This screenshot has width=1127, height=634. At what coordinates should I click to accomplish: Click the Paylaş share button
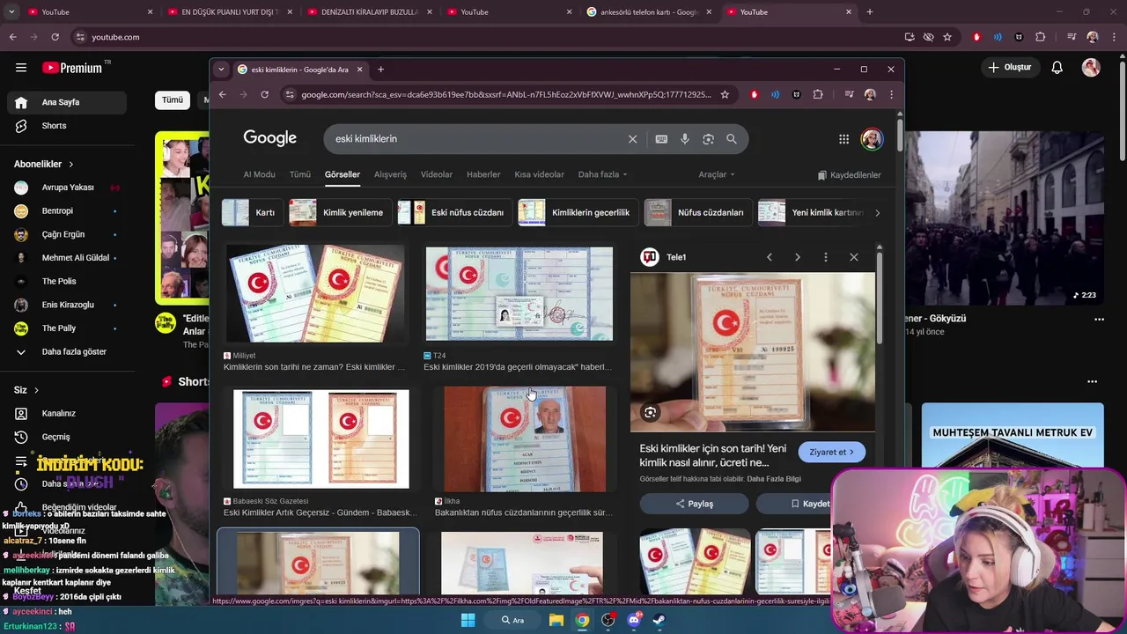(x=694, y=504)
